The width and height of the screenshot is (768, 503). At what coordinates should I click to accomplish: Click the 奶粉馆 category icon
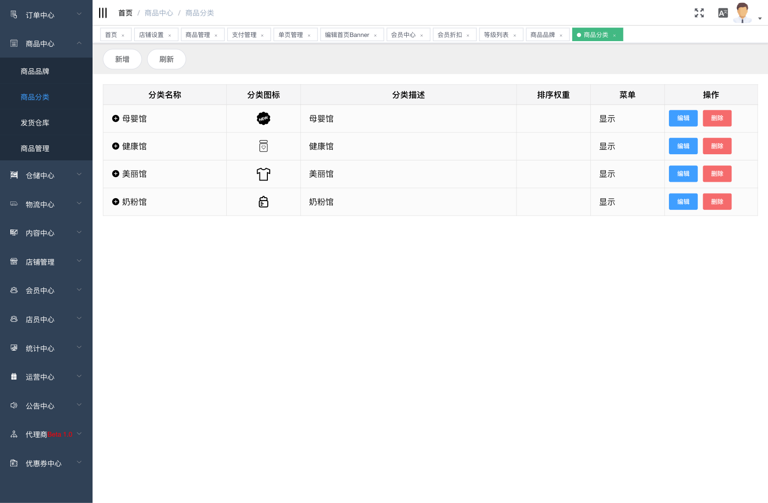click(x=264, y=202)
